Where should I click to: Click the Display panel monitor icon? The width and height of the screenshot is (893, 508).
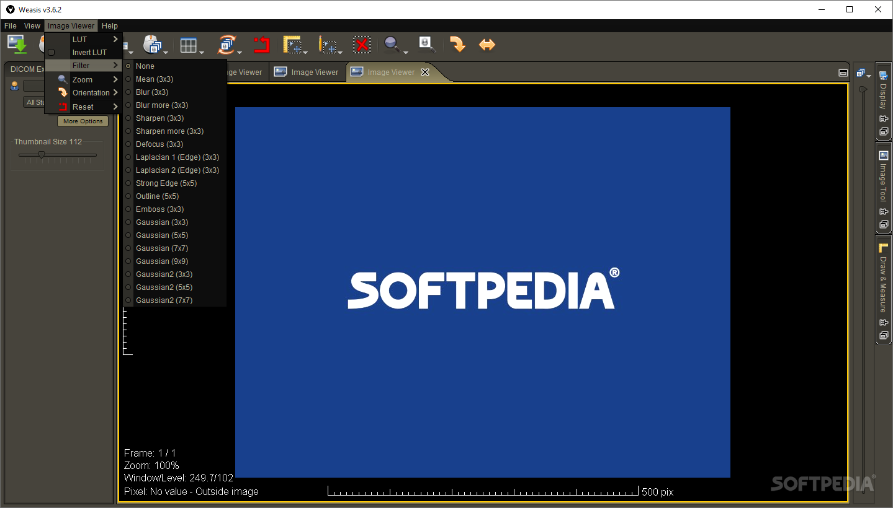tap(884, 76)
